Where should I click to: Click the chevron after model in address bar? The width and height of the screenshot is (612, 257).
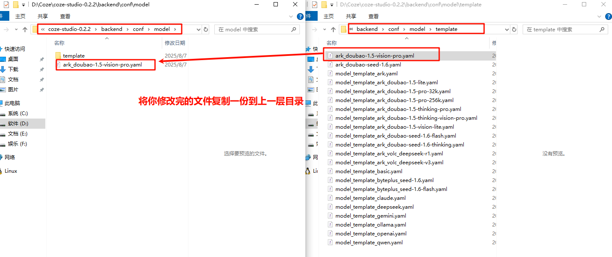[x=175, y=29]
